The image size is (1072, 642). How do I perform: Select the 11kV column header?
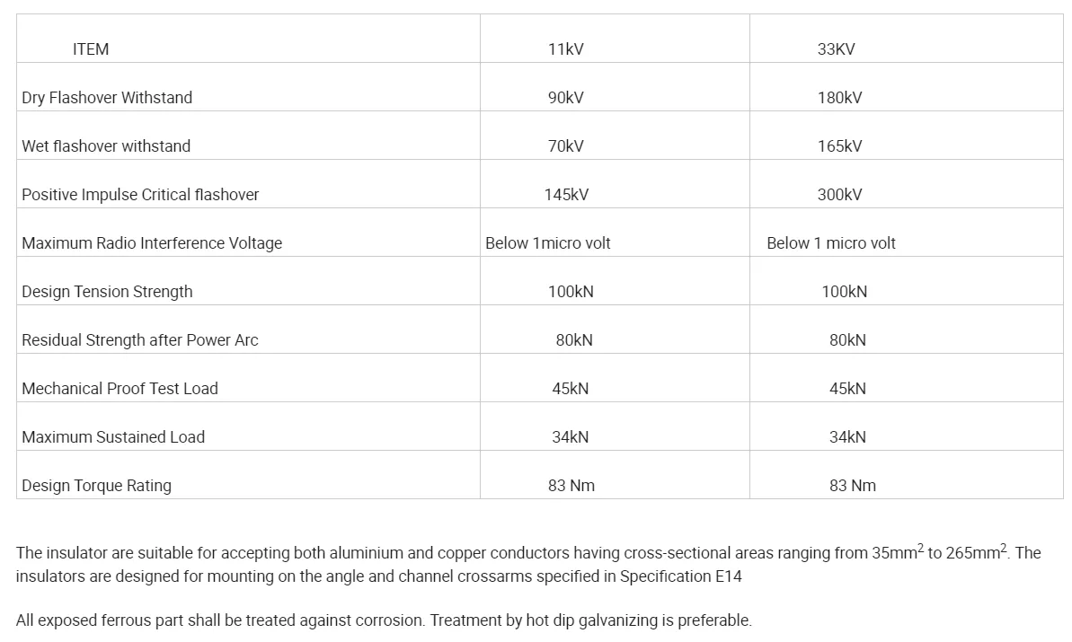[x=565, y=49]
